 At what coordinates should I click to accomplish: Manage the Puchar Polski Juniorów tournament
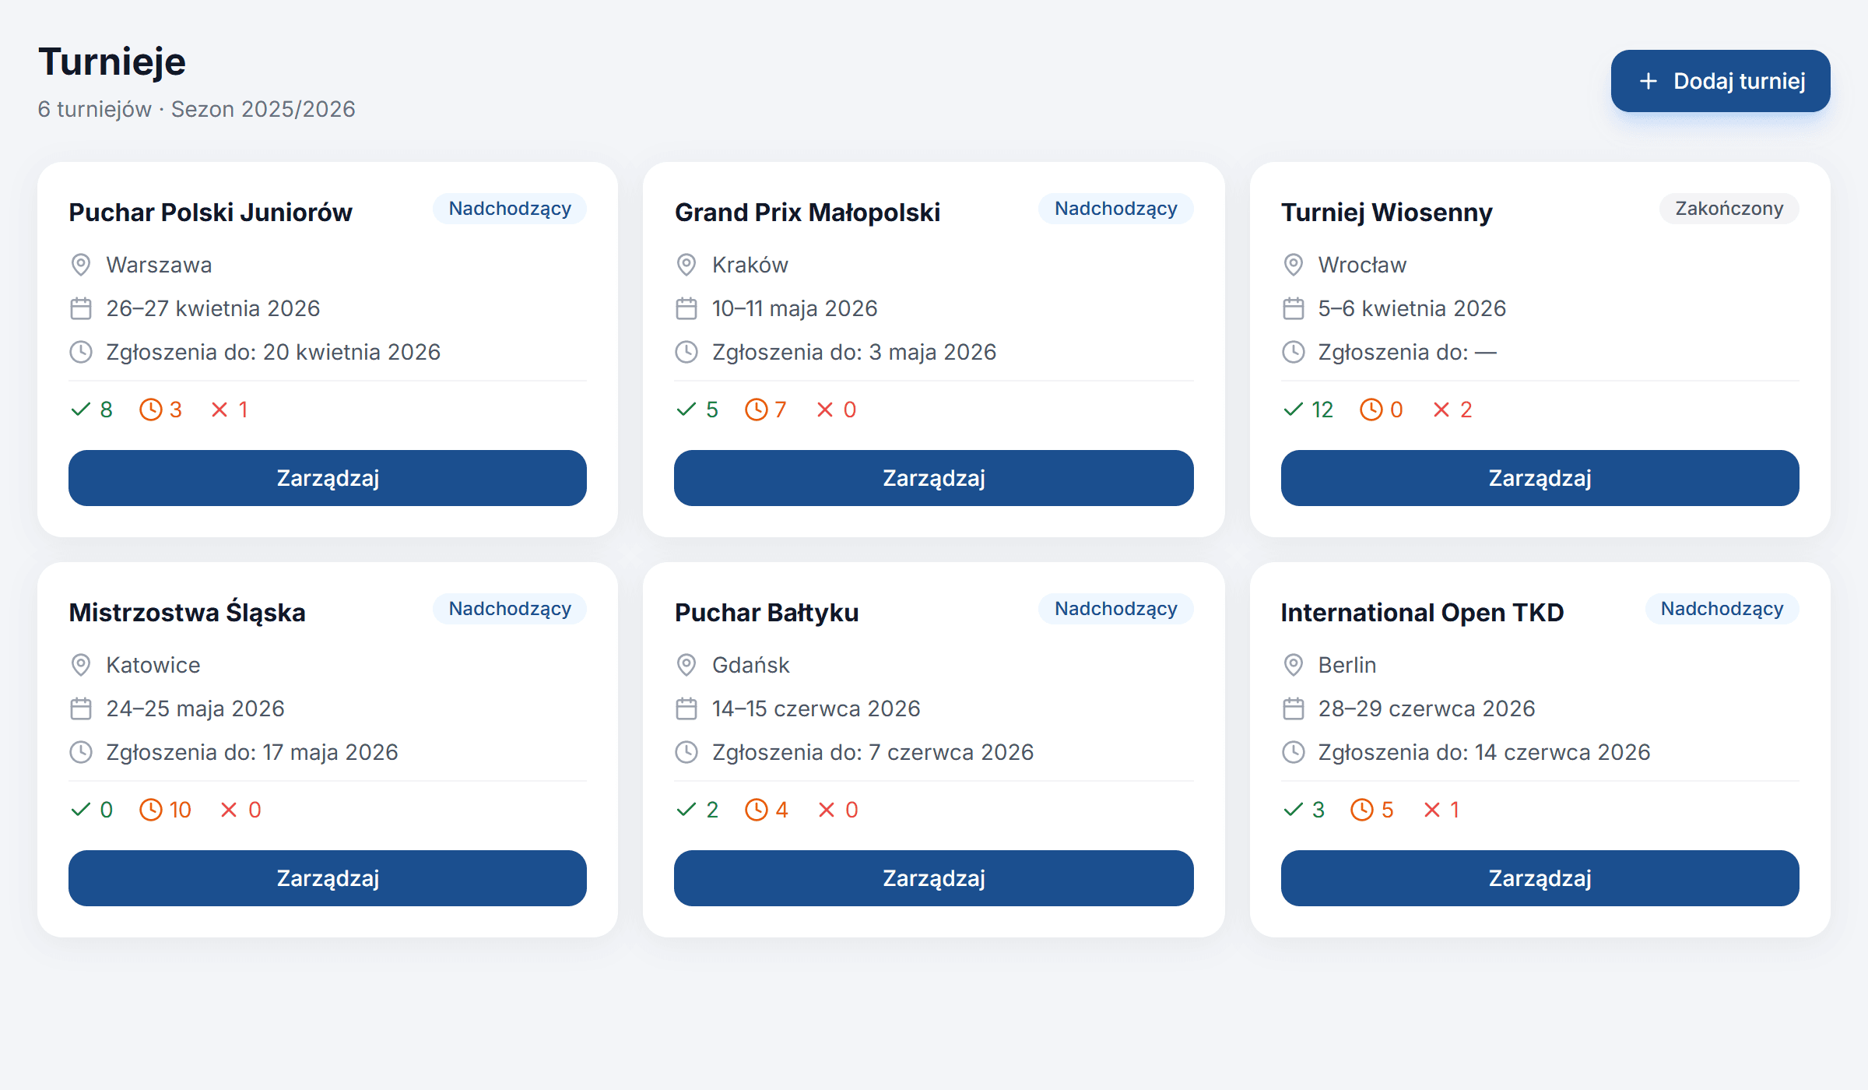coord(328,478)
